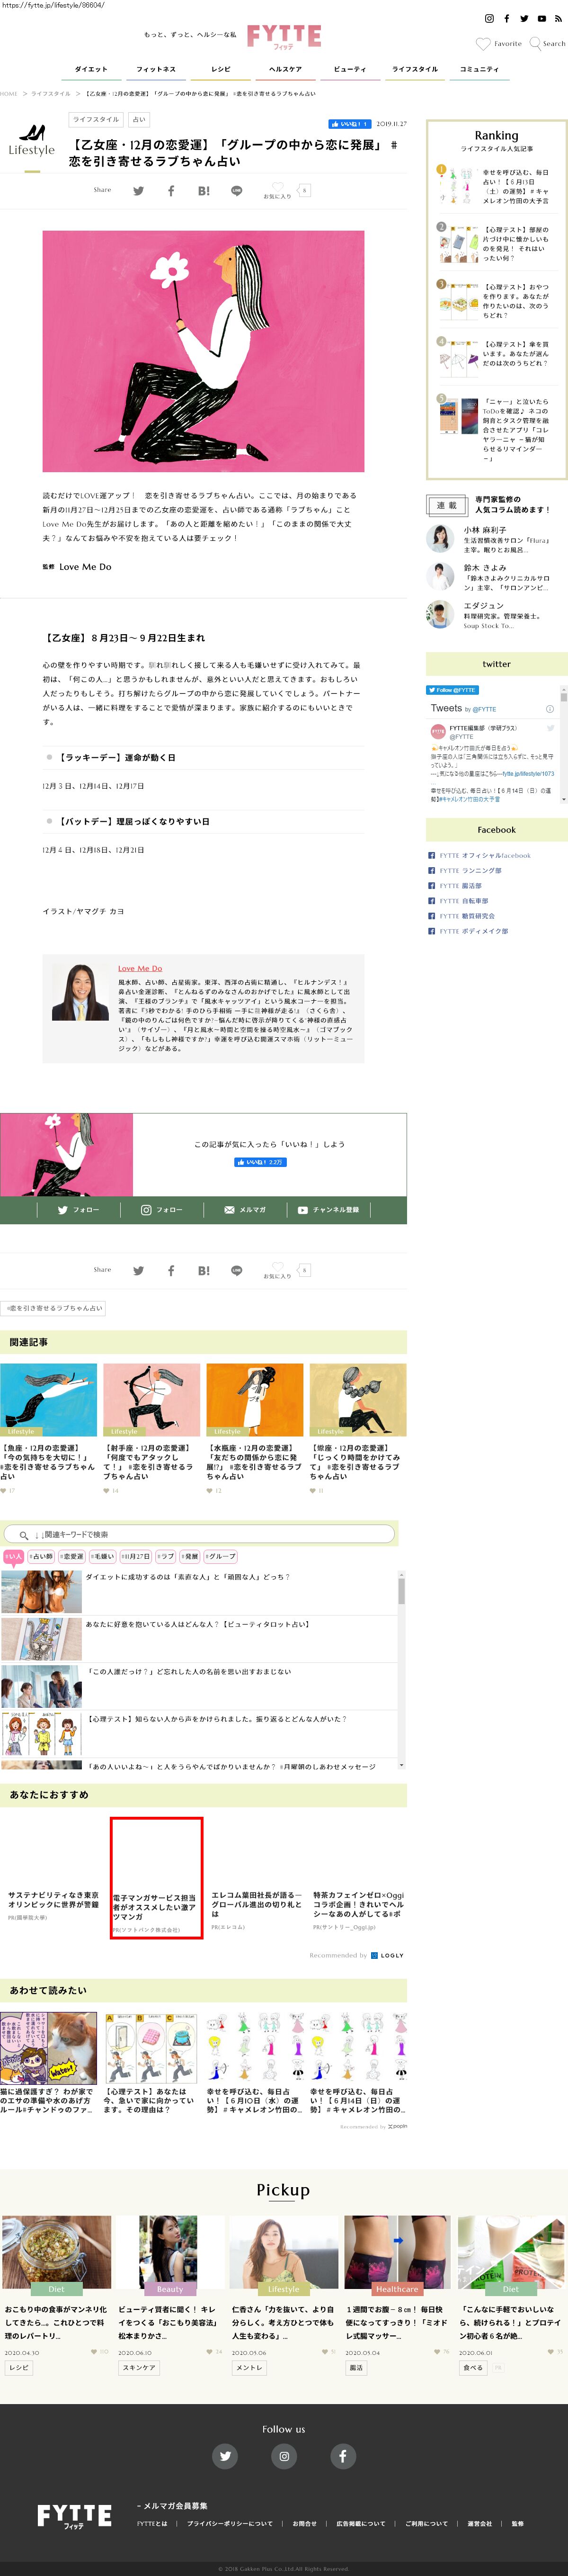Screen dimensions: 568x2576
Task: Open Love Me Do author profile link
Action: (x=140, y=968)
